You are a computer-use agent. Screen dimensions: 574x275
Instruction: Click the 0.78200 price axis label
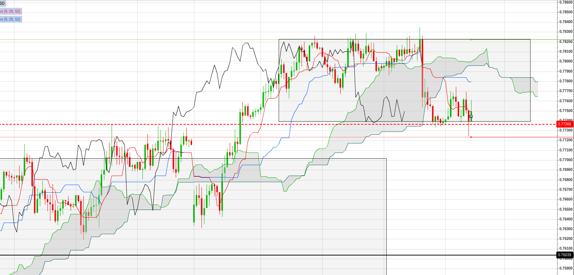point(566,42)
